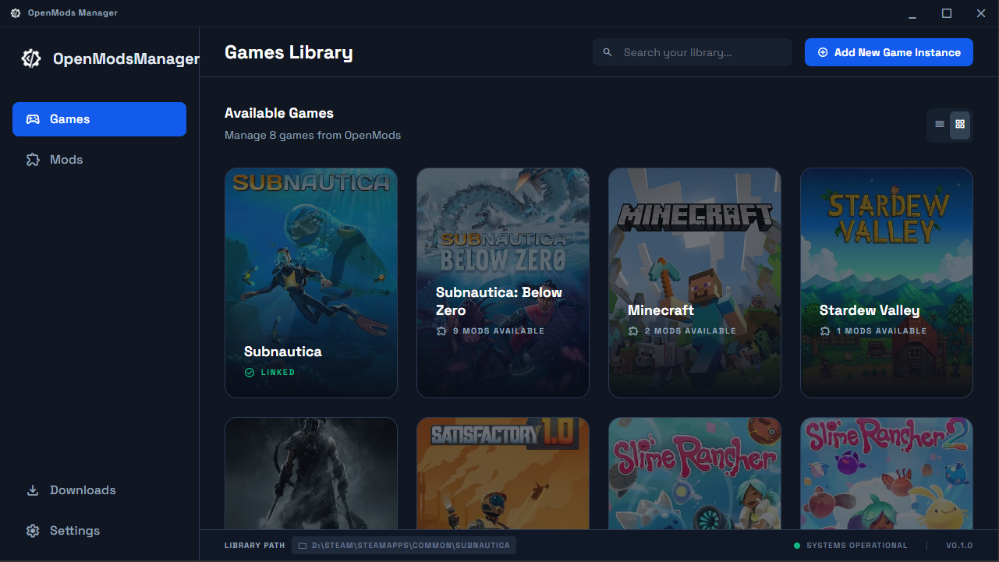Maximize the OpenMods Manager window

(x=947, y=13)
